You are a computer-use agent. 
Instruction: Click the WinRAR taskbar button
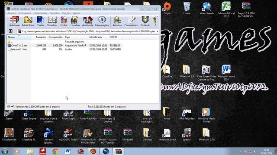click(x=118, y=151)
